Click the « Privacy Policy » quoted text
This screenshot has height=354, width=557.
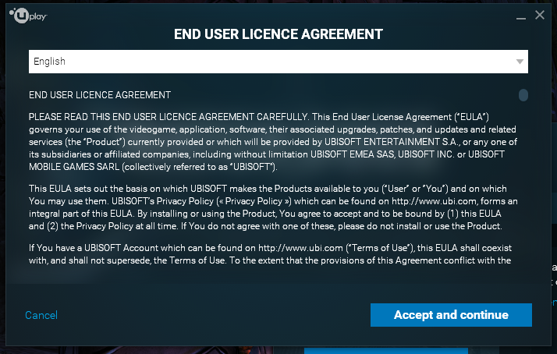pos(254,201)
